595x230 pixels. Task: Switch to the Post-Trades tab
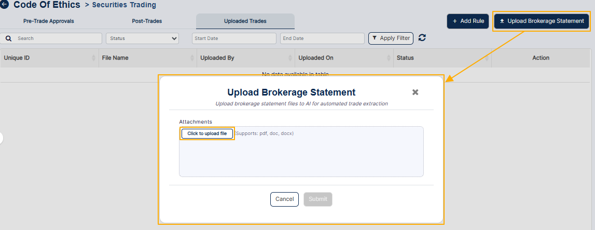(x=147, y=21)
